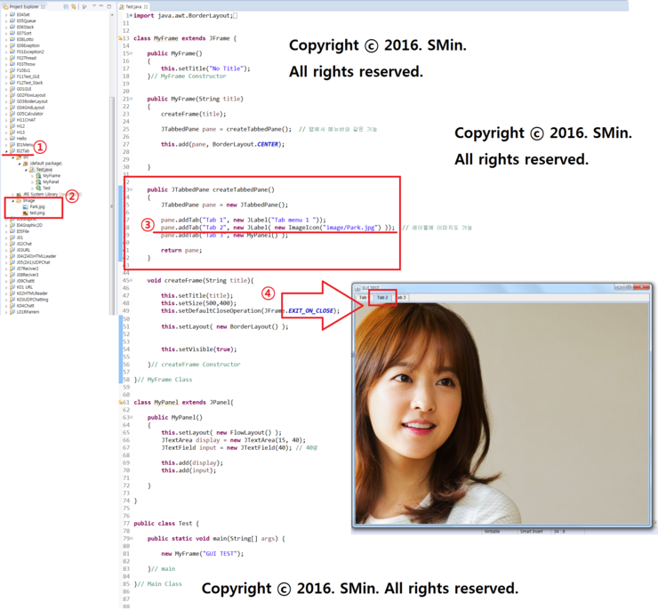Select F11Test_GUI project icon

[12, 76]
